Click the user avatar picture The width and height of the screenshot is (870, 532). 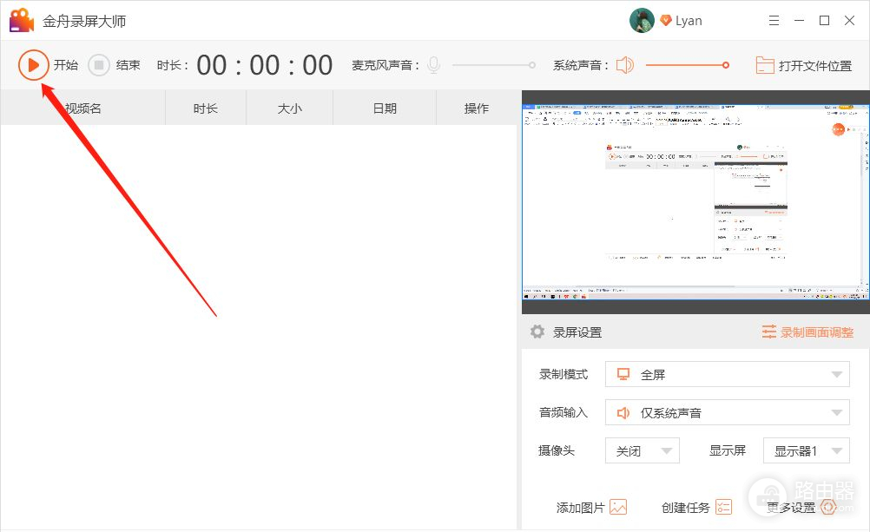pos(642,21)
